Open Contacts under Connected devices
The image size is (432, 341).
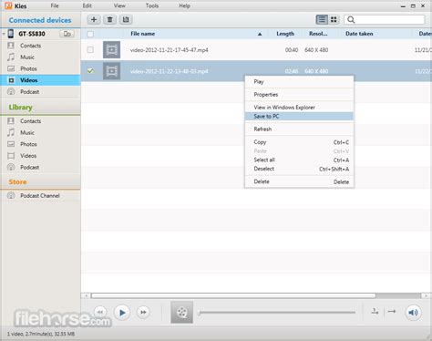tap(30, 46)
